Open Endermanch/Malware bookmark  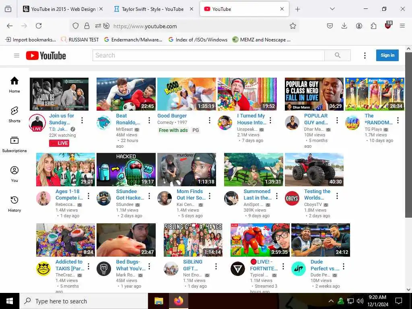pos(133,40)
